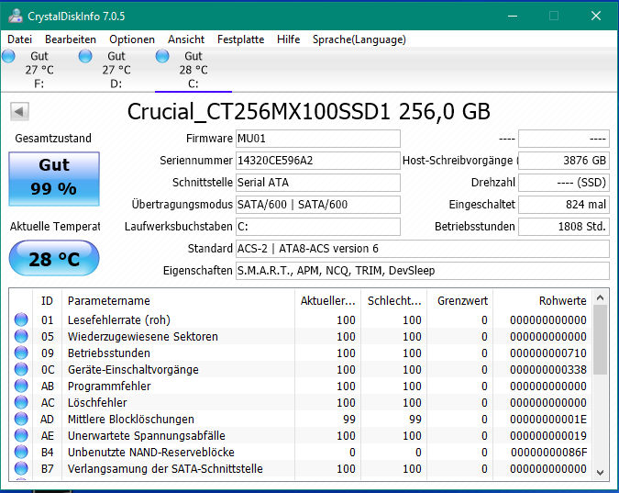Image resolution: width=619 pixels, height=493 pixels.
Task: Click the attribute list scrollbar thumb
Action: coord(601,340)
